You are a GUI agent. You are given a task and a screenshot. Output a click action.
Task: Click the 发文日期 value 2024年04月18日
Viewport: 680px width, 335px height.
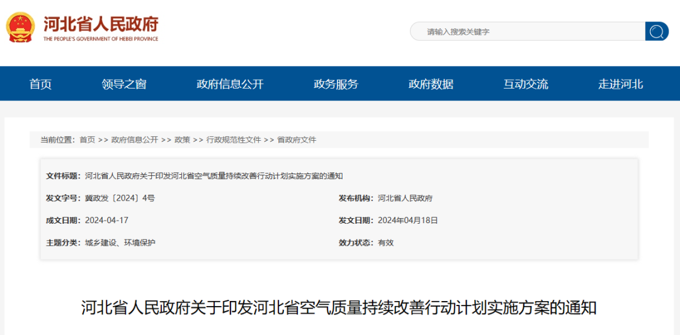click(407, 221)
